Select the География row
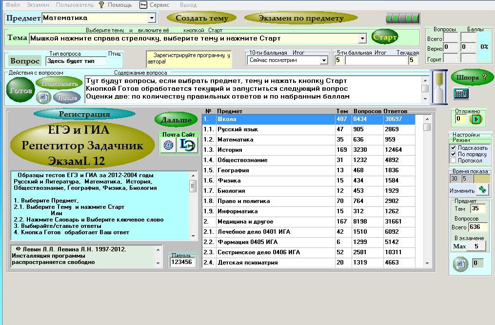Viewport: 495px width, 325px height. 308,171
